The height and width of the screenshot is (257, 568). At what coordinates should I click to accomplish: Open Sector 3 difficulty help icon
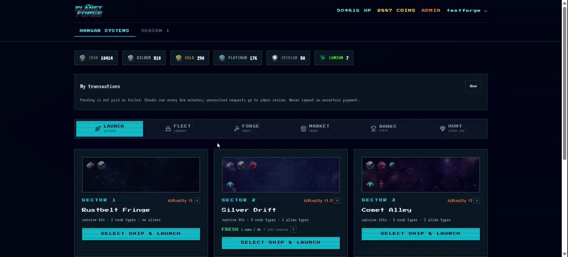pos(477,201)
